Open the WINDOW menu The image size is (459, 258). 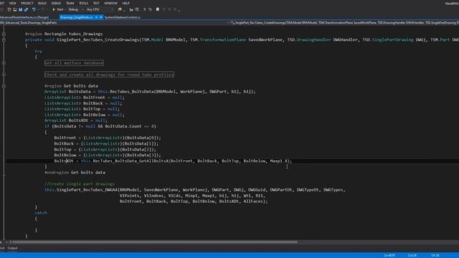pyautogui.click(x=110, y=3)
